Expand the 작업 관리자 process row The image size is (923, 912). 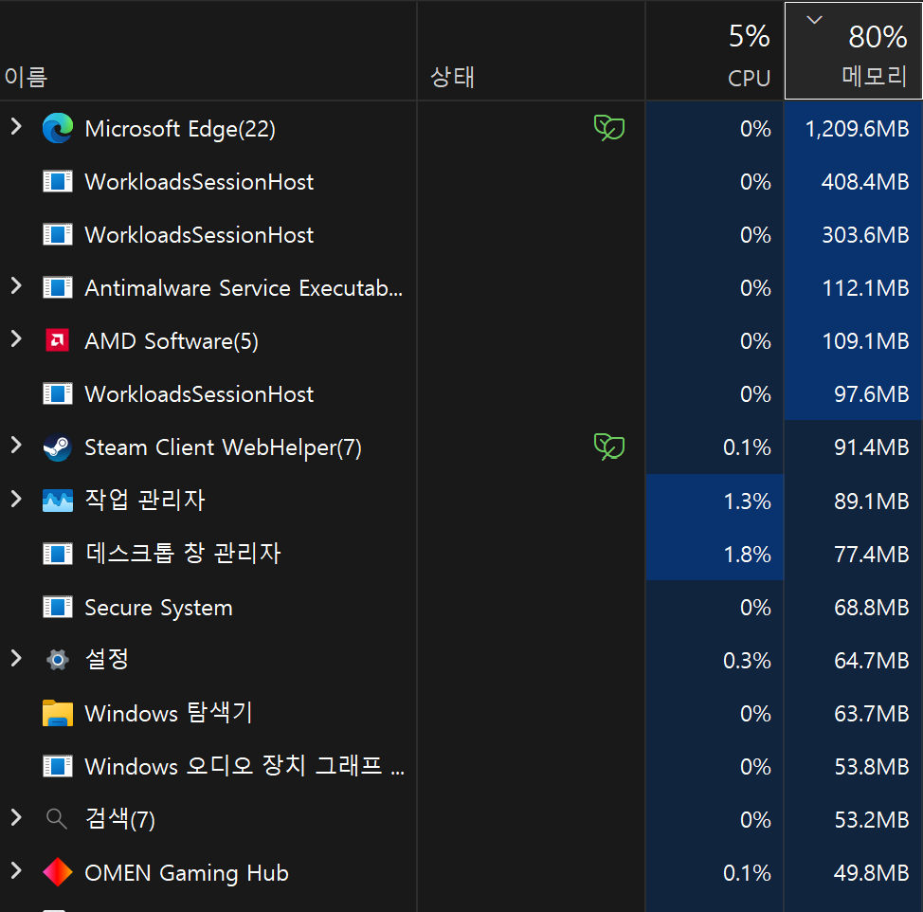[x=16, y=499]
